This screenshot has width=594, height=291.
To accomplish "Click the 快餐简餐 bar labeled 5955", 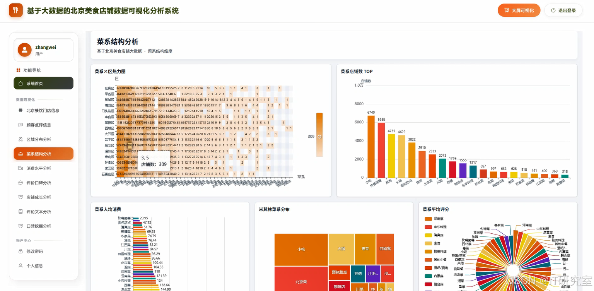I will (381, 150).
